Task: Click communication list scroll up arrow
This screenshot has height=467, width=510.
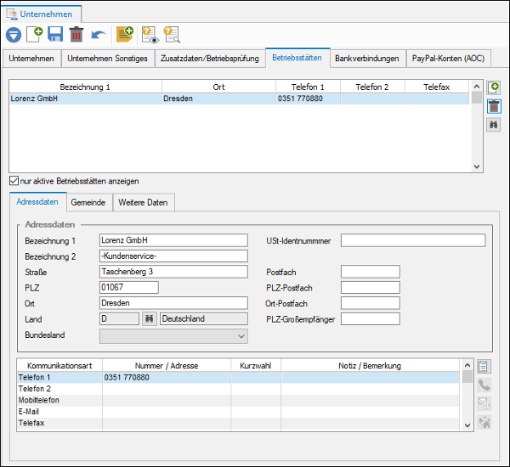Action: [x=467, y=365]
